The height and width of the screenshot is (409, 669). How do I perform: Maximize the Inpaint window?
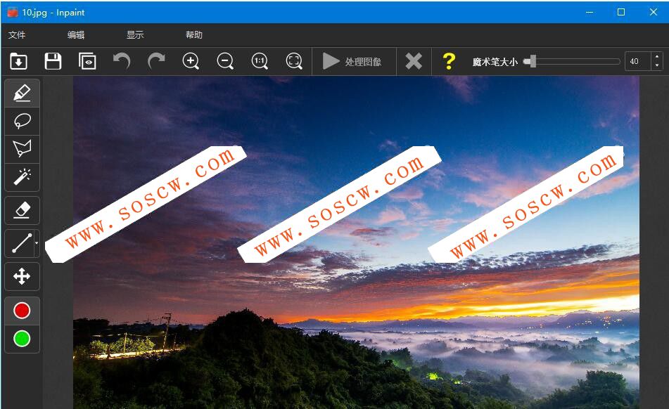(621, 12)
